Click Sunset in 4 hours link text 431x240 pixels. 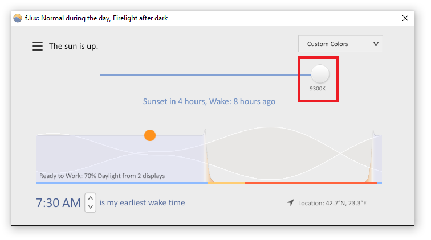click(174, 101)
